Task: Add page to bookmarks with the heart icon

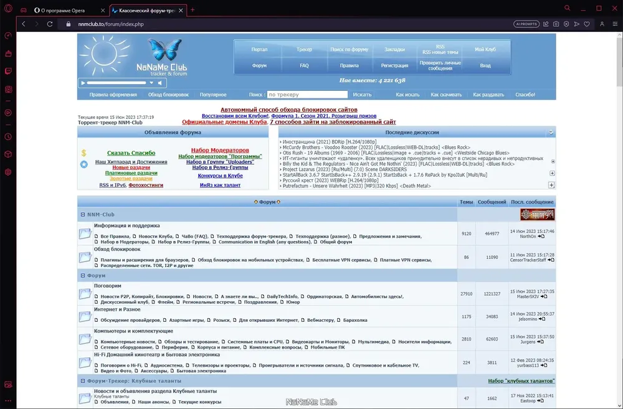Action: pos(587,24)
